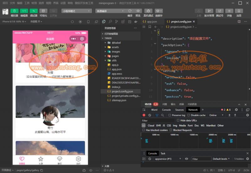The width and height of the screenshot is (251, 173).
Task: Switch to the Sources devtools tab
Action: point(179,110)
